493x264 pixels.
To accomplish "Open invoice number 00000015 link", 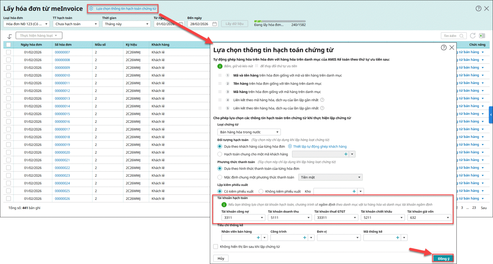I will 62,114.
